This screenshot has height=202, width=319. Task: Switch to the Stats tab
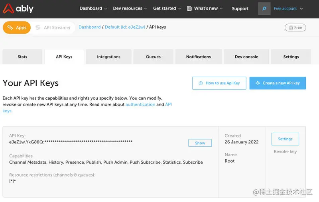click(x=22, y=57)
